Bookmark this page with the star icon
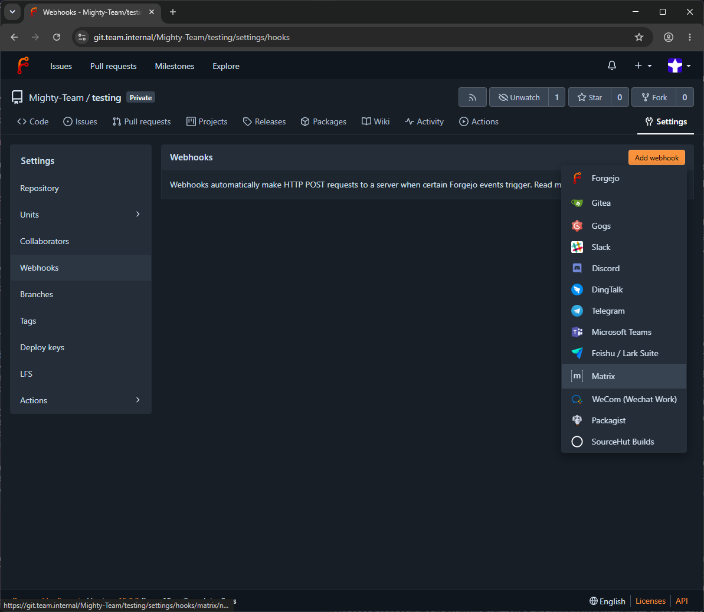Screen dimensions: 704x612 click(x=639, y=37)
